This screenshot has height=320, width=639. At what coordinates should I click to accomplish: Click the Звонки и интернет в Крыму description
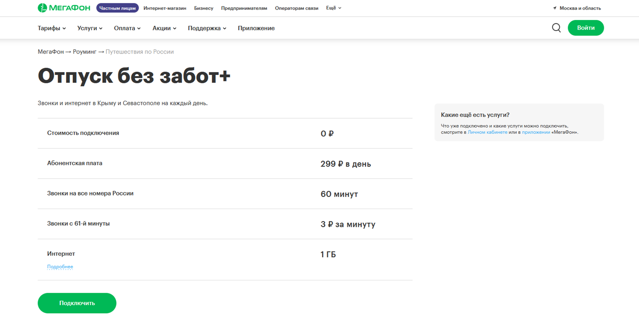[123, 103]
